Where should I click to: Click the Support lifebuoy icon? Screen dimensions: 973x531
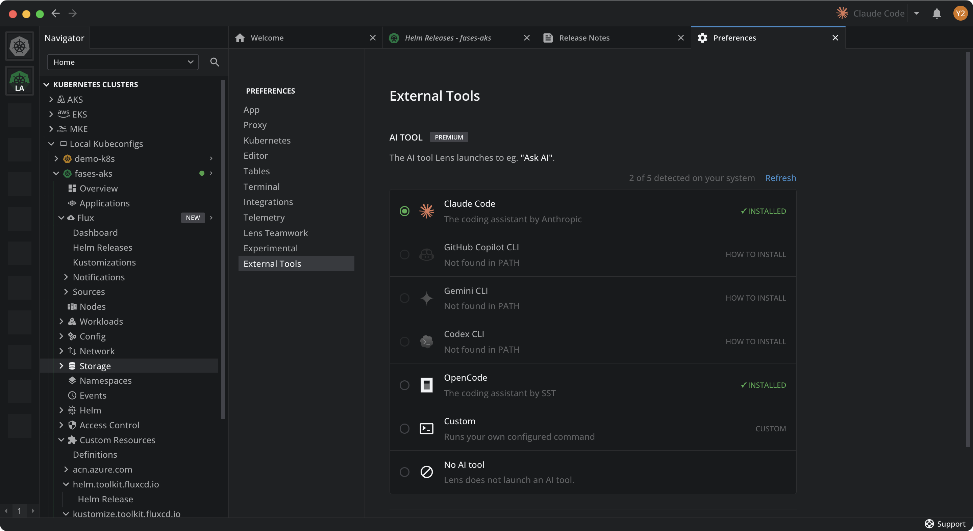coord(929,524)
